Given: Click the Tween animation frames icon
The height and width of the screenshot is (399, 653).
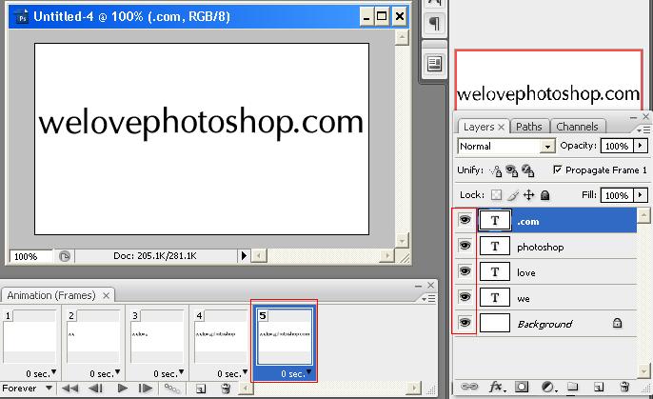Looking at the screenshot, I should (x=172, y=389).
